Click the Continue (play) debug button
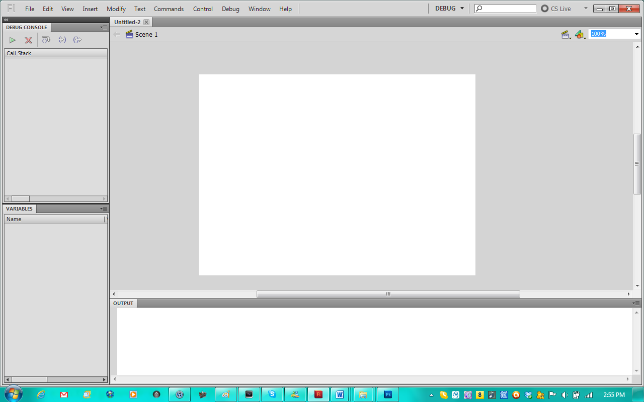 coord(13,40)
